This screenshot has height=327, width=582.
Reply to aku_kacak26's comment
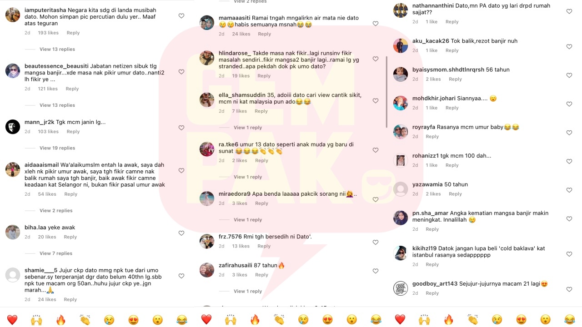click(x=452, y=50)
